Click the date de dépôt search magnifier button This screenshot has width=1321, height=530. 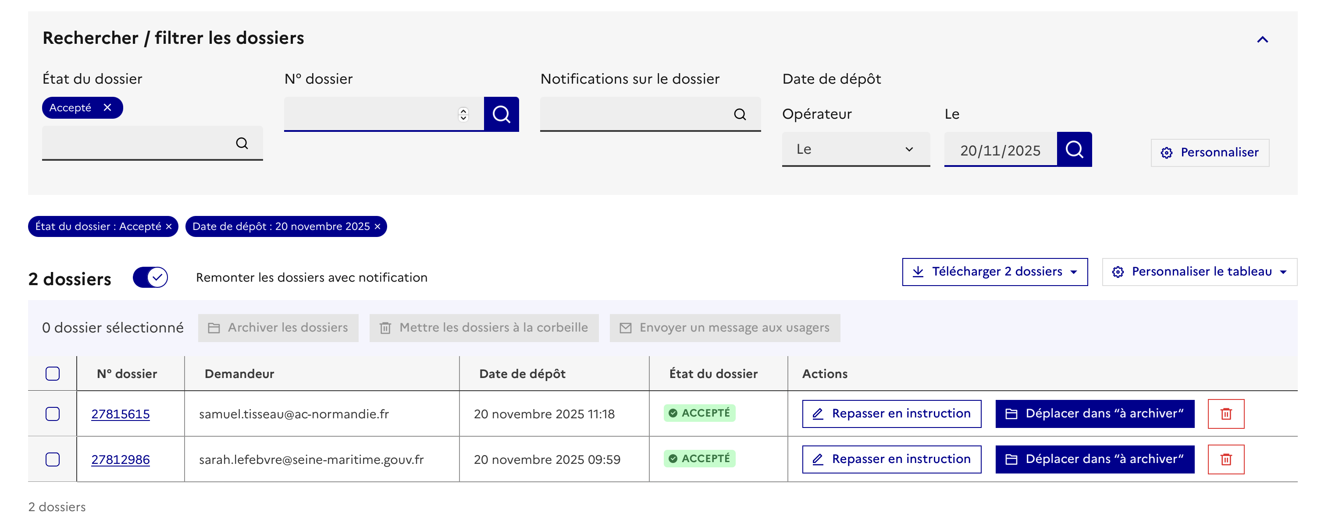[x=1074, y=149]
